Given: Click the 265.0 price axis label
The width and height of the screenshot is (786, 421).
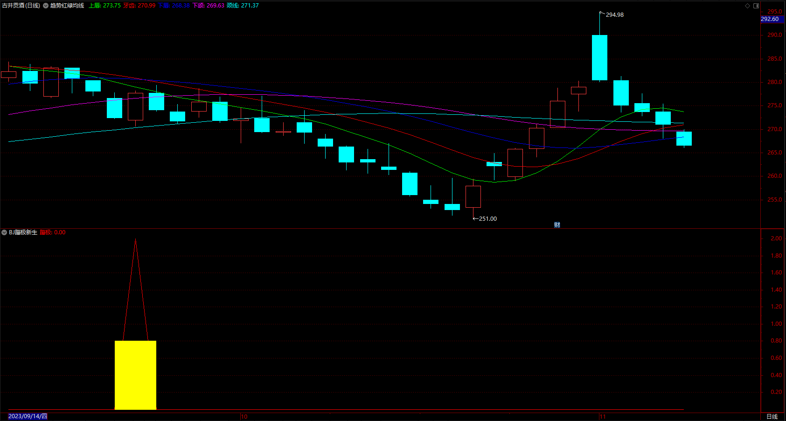Looking at the screenshot, I should [x=775, y=153].
